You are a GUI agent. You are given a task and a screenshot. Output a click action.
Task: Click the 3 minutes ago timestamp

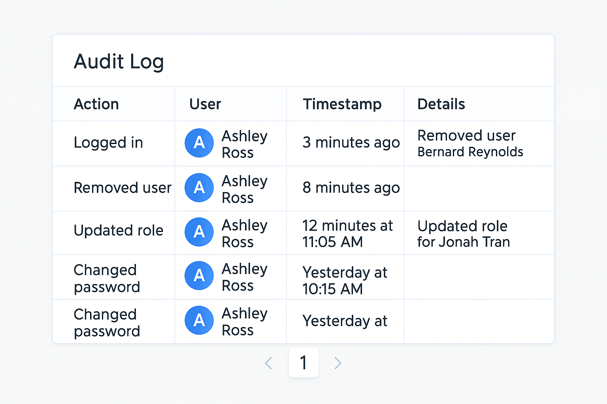point(351,143)
